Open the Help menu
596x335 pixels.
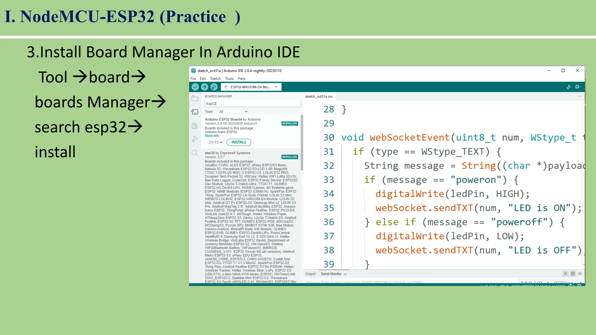click(242, 79)
